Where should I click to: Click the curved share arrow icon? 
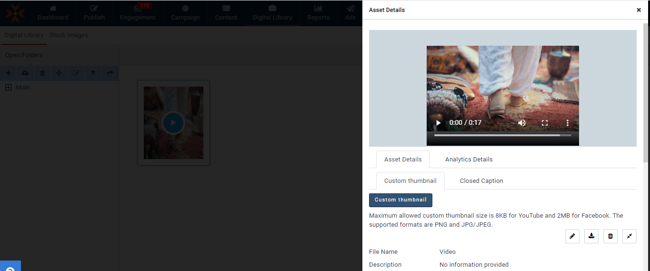tap(110, 73)
